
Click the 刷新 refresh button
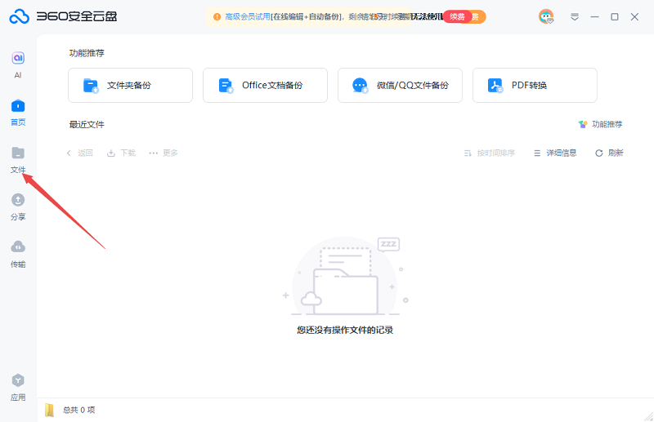(609, 153)
